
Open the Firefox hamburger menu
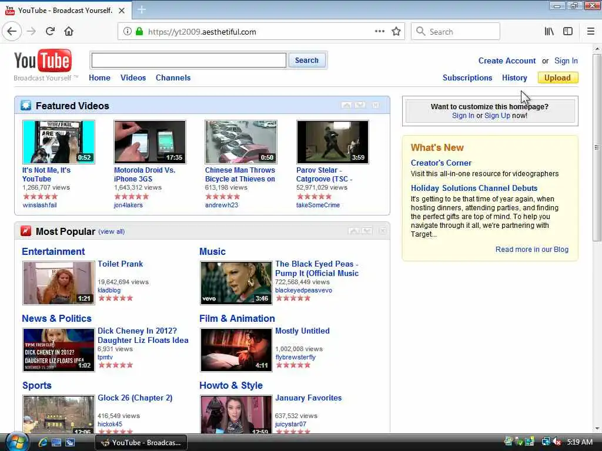pyautogui.click(x=590, y=32)
